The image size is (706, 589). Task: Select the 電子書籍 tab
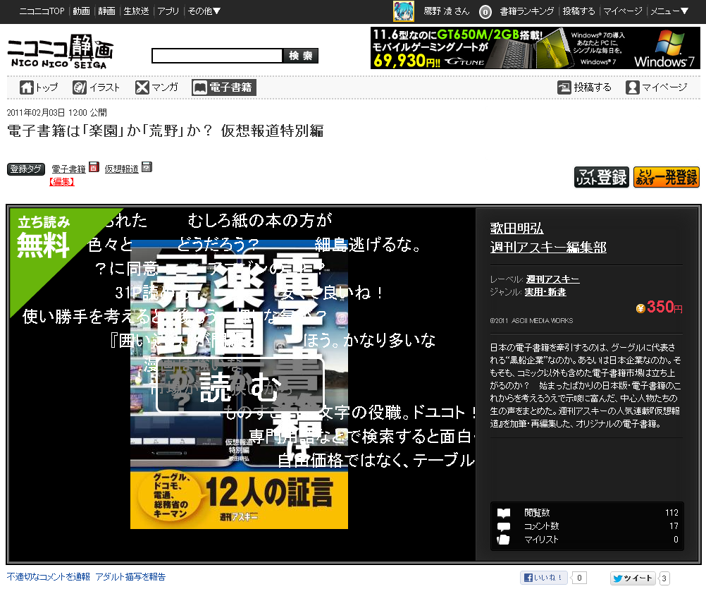[224, 87]
